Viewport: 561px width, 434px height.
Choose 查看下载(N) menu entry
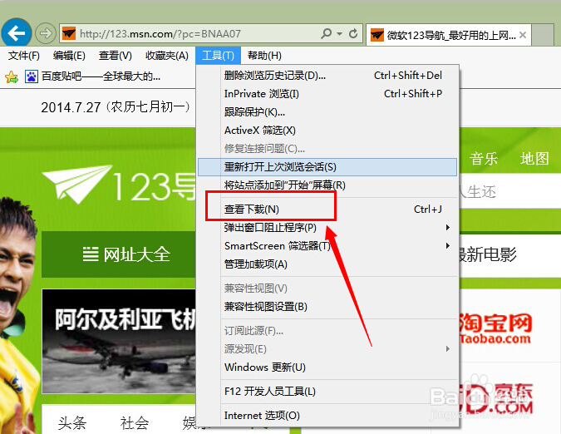(x=327, y=210)
